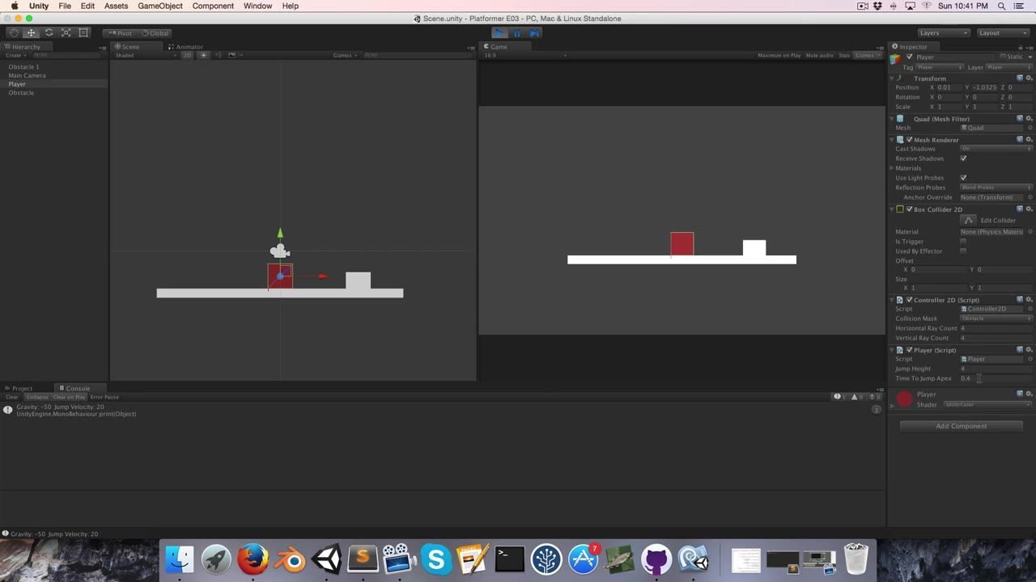1036x582 pixels.
Task: Open Shaded draw mode dropdown
Action: click(146, 55)
